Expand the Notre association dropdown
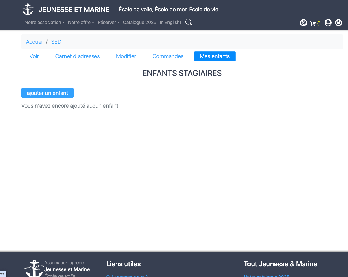The height and width of the screenshot is (277, 348). (x=44, y=23)
